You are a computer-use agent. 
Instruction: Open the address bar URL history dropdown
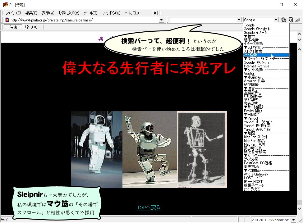pos(161,20)
